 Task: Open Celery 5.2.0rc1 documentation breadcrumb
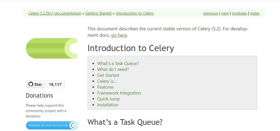55,13
